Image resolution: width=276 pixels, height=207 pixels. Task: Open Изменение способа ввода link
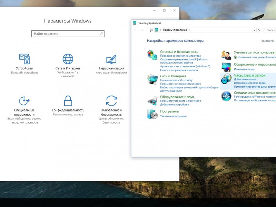(249, 83)
